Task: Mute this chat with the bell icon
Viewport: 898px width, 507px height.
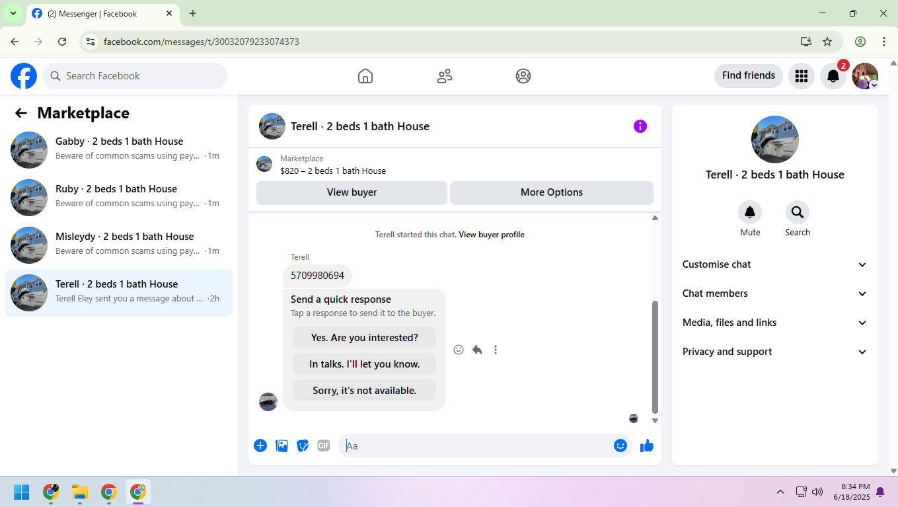Action: [750, 212]
